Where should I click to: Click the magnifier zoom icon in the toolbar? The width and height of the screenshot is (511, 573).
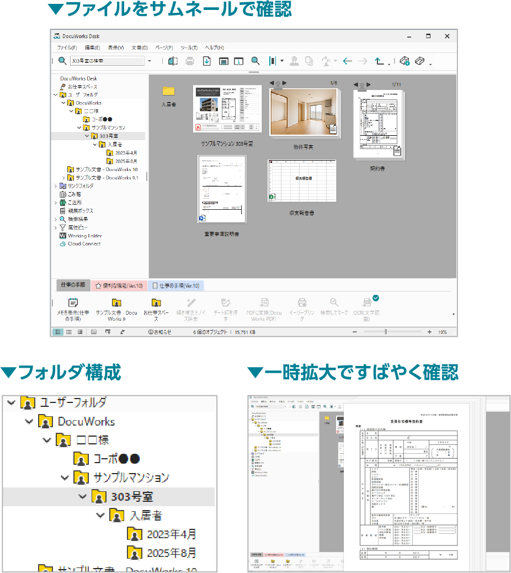[x=255, y=61]
